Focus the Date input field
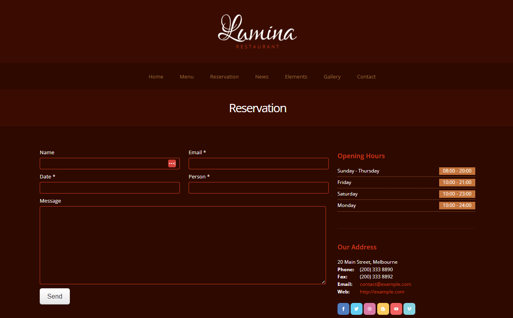 110,188
